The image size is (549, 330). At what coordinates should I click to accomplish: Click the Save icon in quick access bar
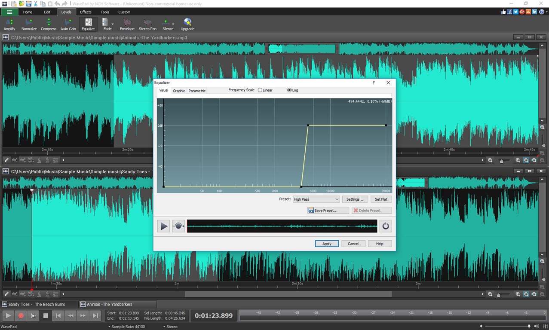28,3
